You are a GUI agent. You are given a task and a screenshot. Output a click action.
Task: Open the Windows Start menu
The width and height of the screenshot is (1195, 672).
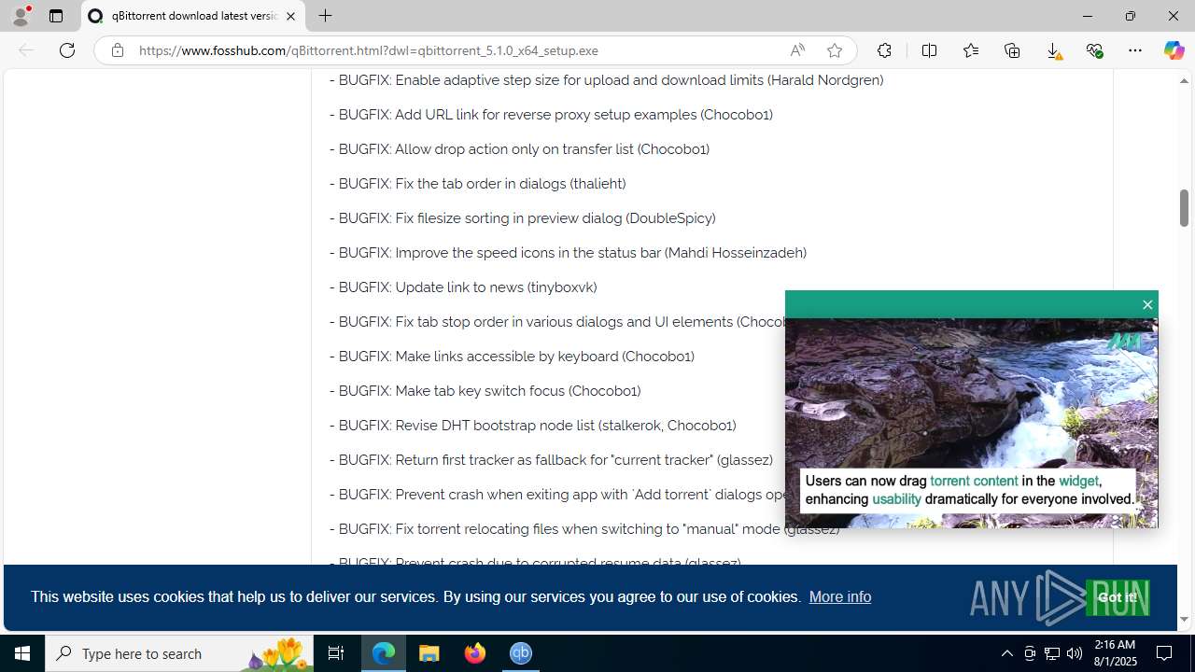(x=22, y=653)
